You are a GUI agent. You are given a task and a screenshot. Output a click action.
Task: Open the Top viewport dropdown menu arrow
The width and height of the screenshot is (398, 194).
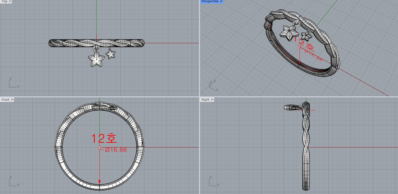[x=10, y=1]
